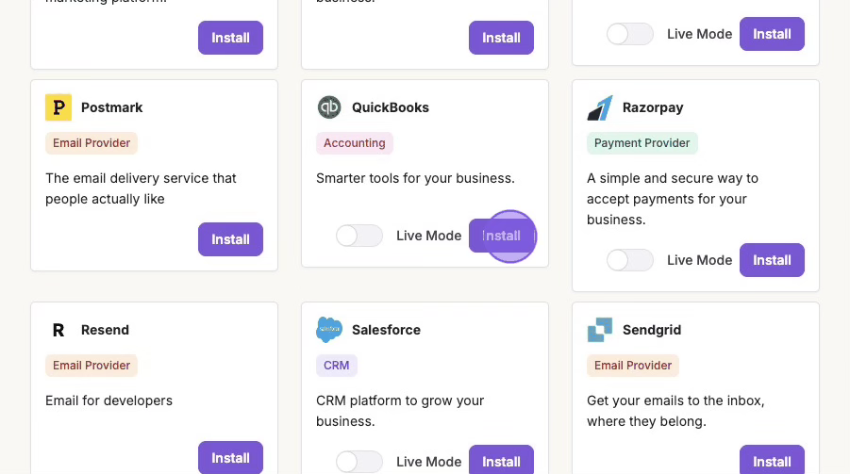Install the QuickBooks integration
The height and width of the screenshot is (474, 850).
pyautogui.click(x=501, y=236)
